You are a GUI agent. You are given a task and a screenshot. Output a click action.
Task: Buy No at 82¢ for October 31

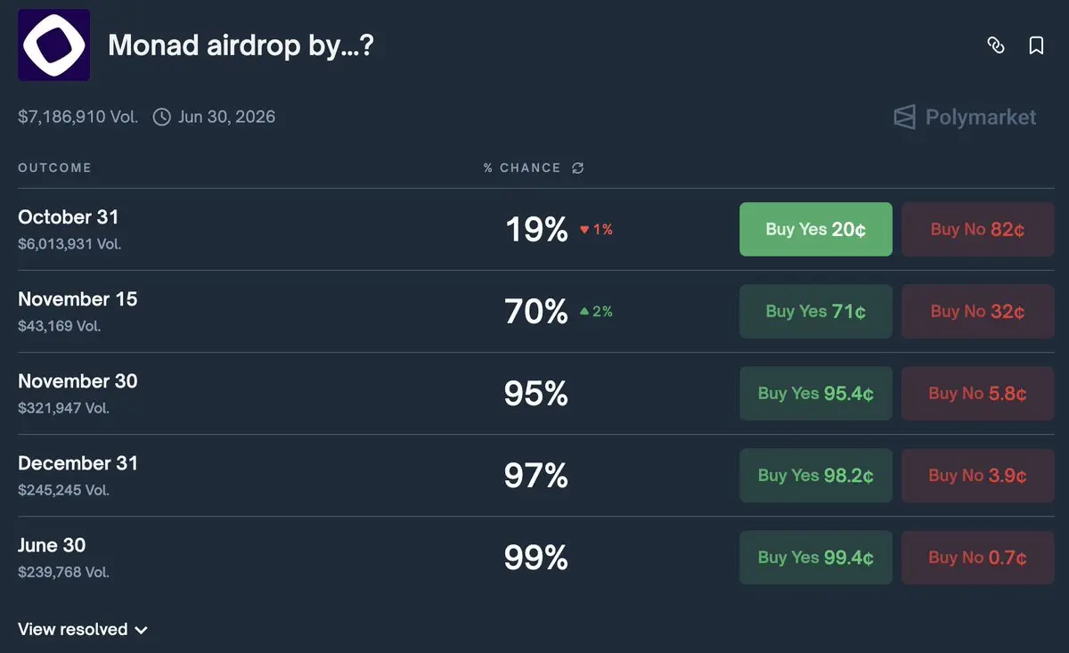[977, 229]
